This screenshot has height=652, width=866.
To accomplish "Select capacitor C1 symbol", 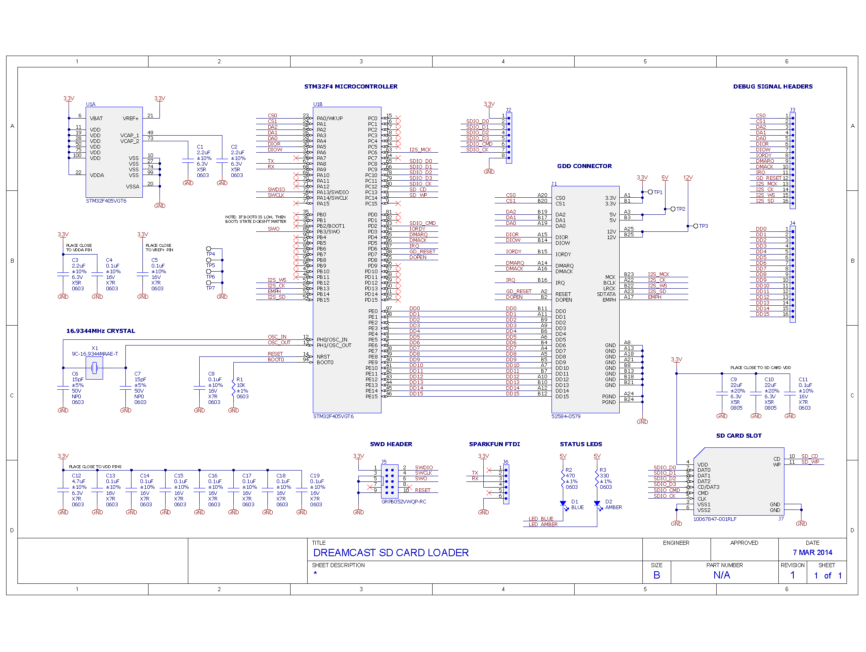I will point(188,161).
